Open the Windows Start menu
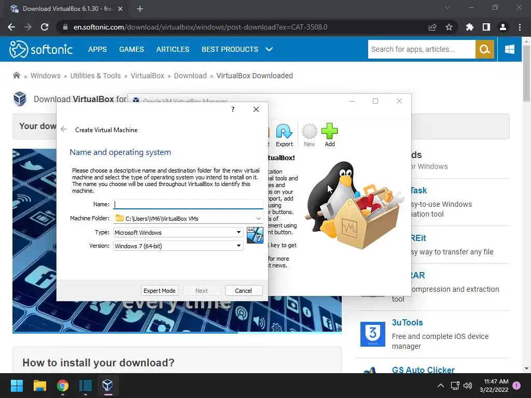The height and width of the screenshot is (398, 531). click(17, 386)
